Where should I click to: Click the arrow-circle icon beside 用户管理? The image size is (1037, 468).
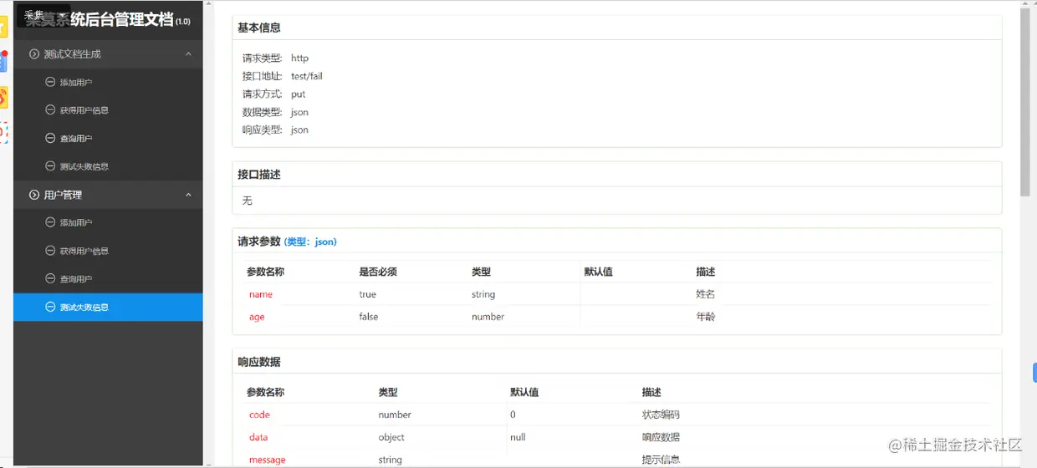pos(34,195)
